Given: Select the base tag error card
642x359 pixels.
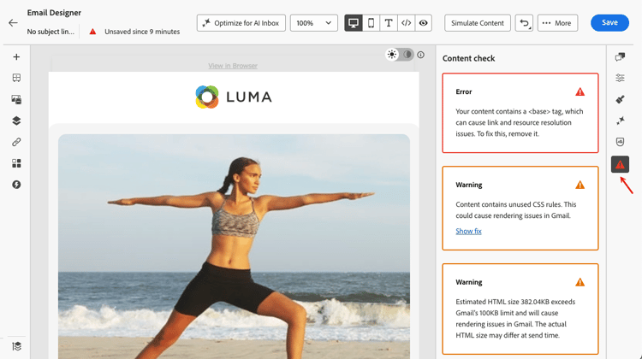Looking at the screenshot, I should pyautogui.click(x=520, y=114).
